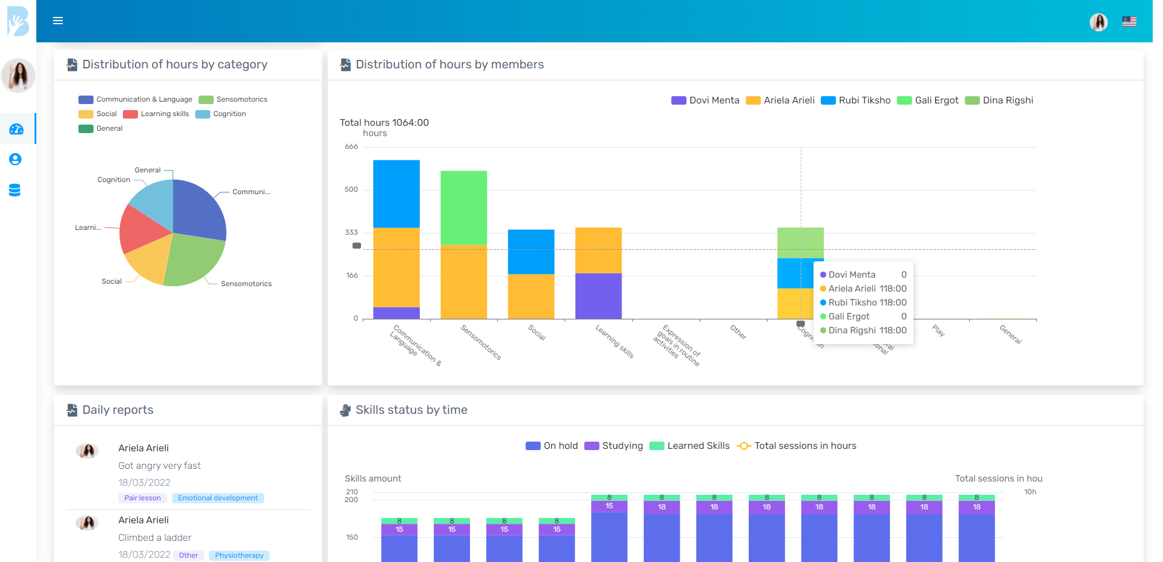Click the large sidebar profile photo

[x=18, y=76]
